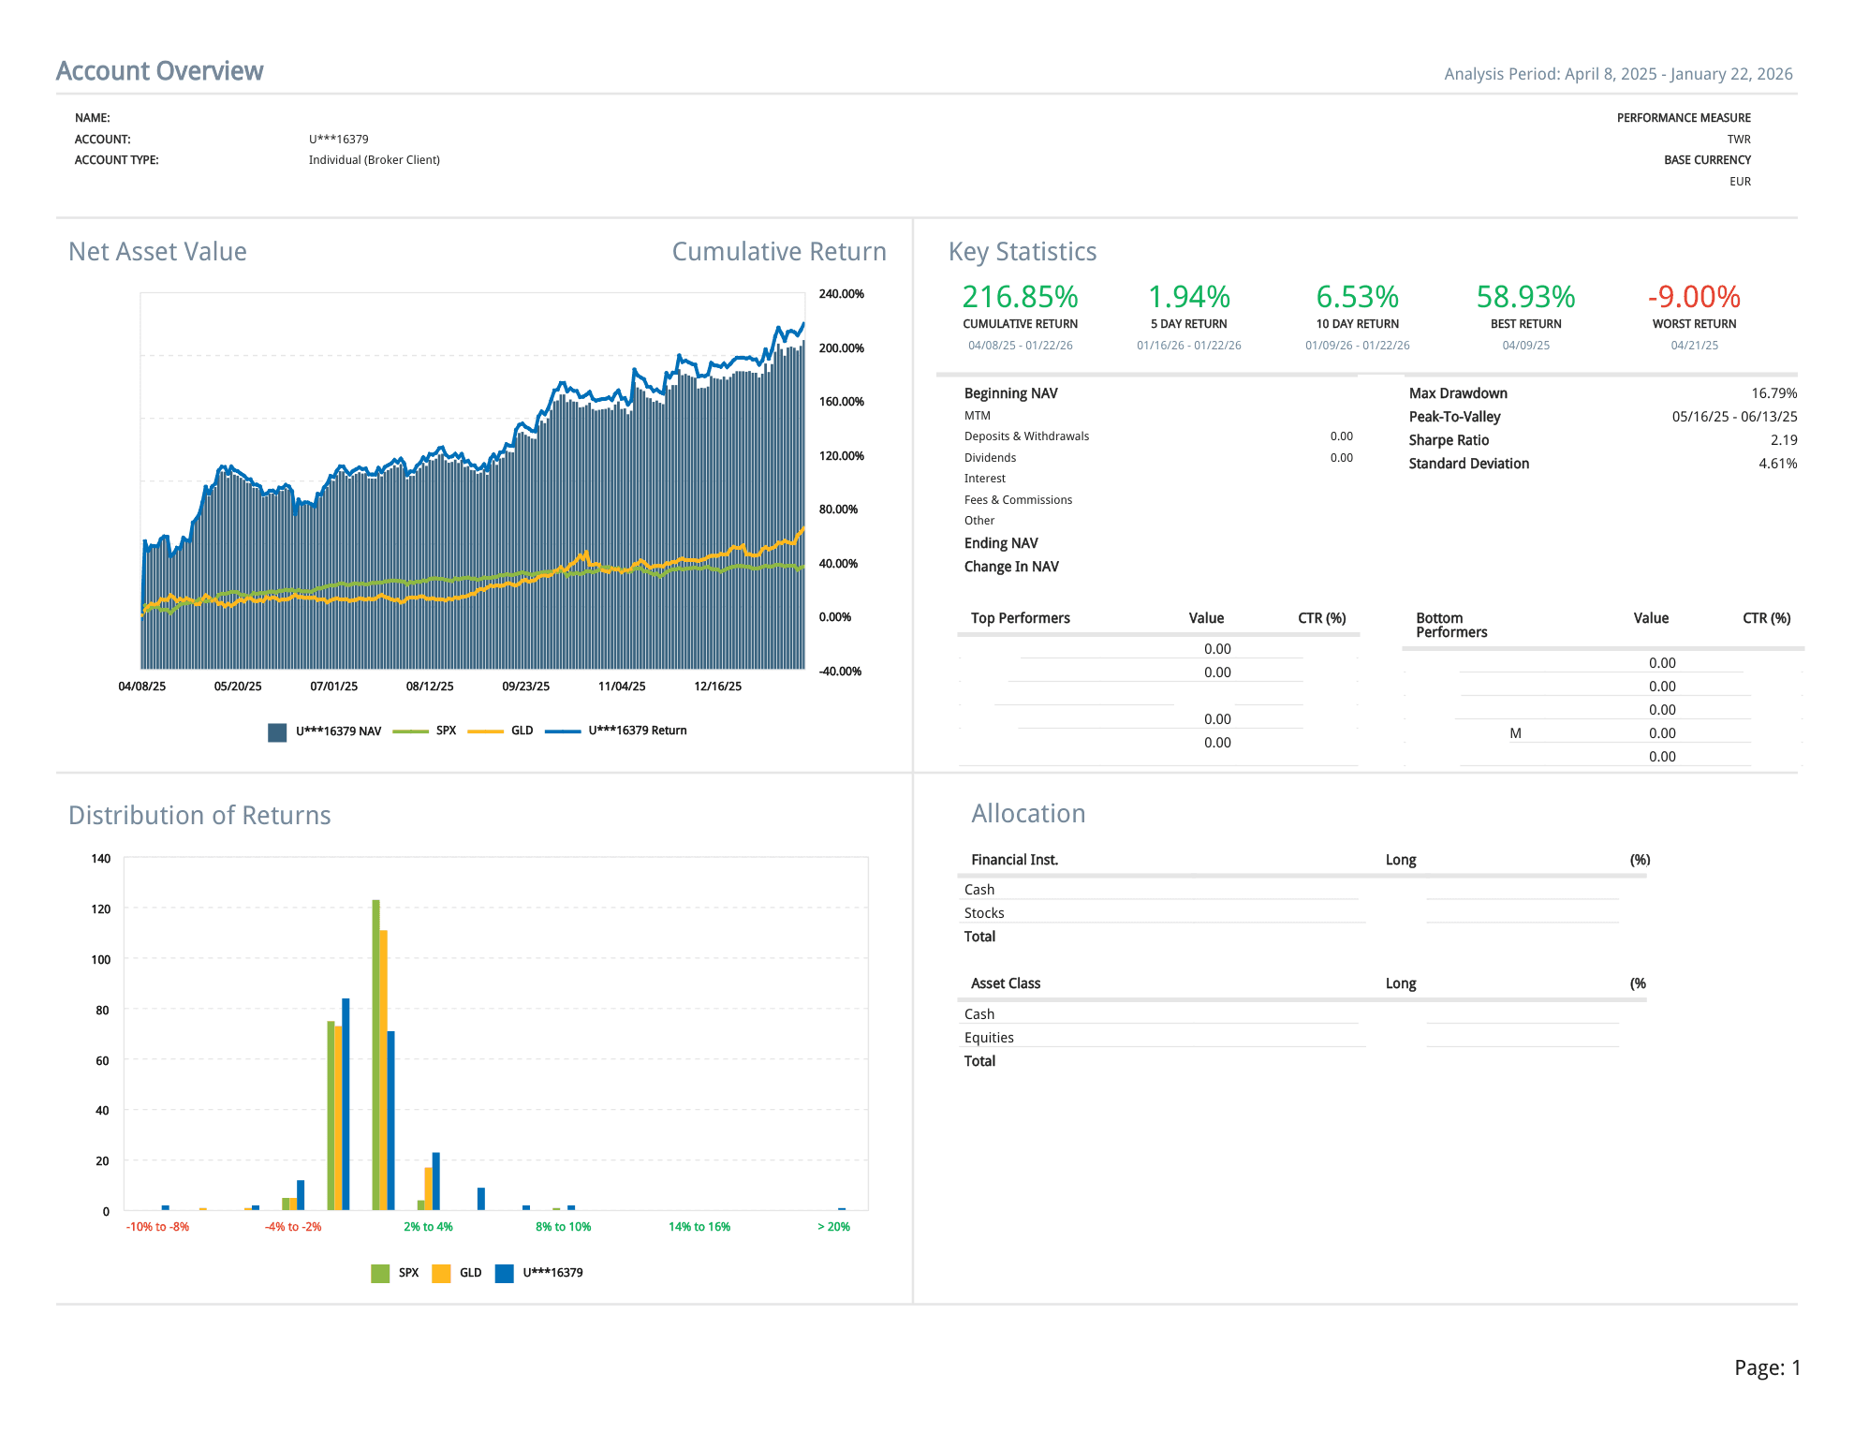
Task: Click the -9.00% worst return value
Action: click(1695, 297)
